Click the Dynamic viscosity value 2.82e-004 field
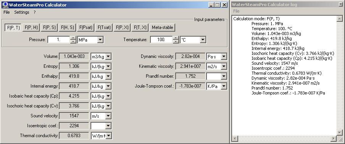 (190, 56)
